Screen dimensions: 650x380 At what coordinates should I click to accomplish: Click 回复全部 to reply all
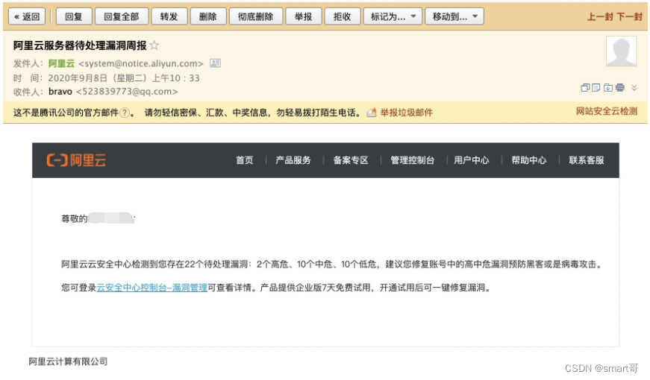[x=122, y=16]
